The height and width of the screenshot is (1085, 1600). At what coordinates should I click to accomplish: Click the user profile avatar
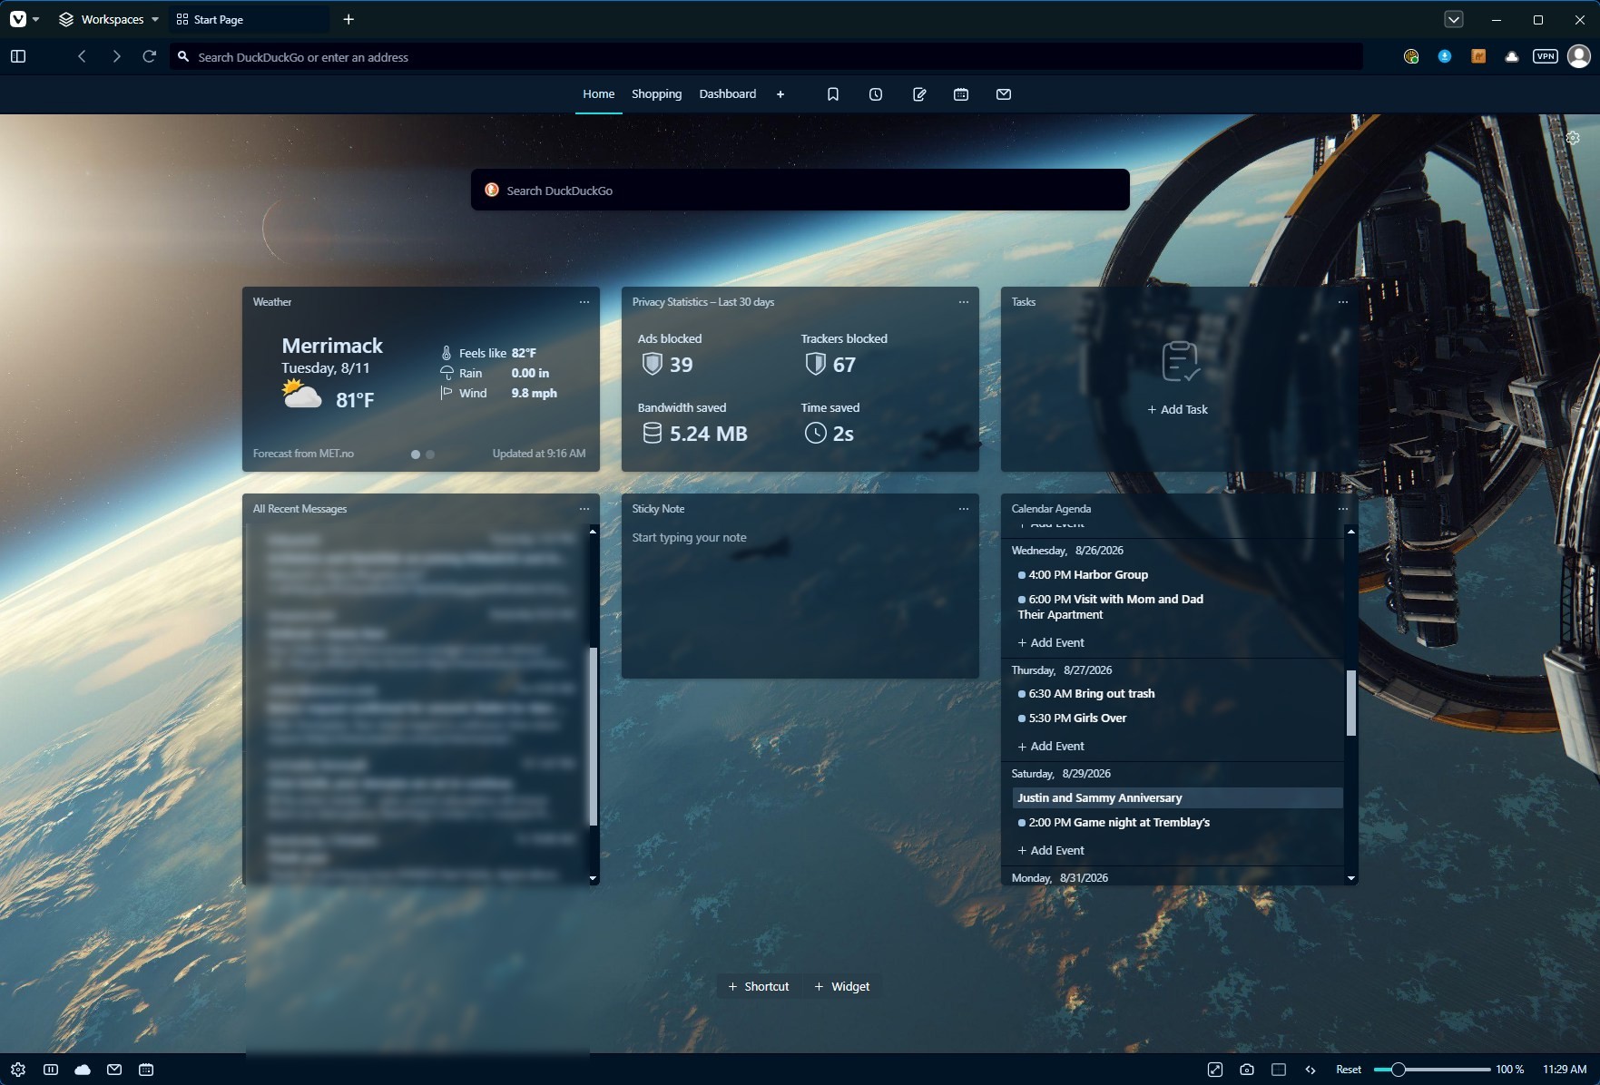1579,56
